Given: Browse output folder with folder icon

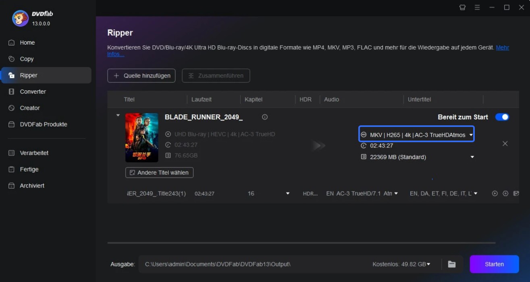Looking at the screenshot, I should point(452,264).
